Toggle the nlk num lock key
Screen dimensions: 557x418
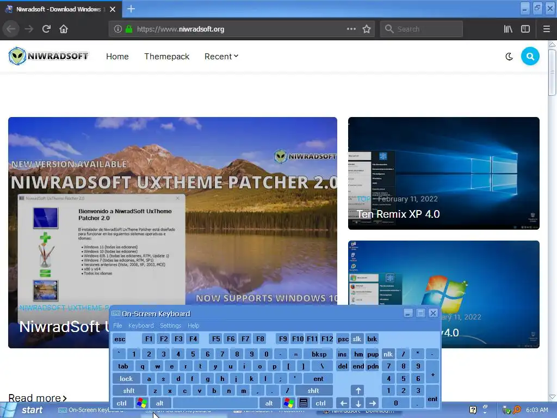point(388,354)
